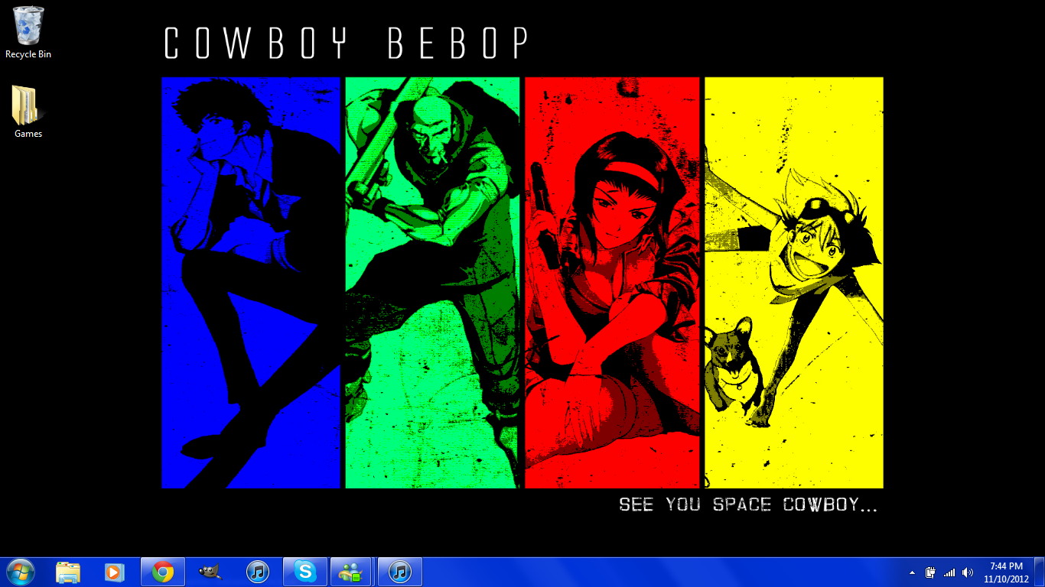Click the iTunes icon beside GIMP
1045x587 pixels.
pyautogui.click(x=257, y=572)
